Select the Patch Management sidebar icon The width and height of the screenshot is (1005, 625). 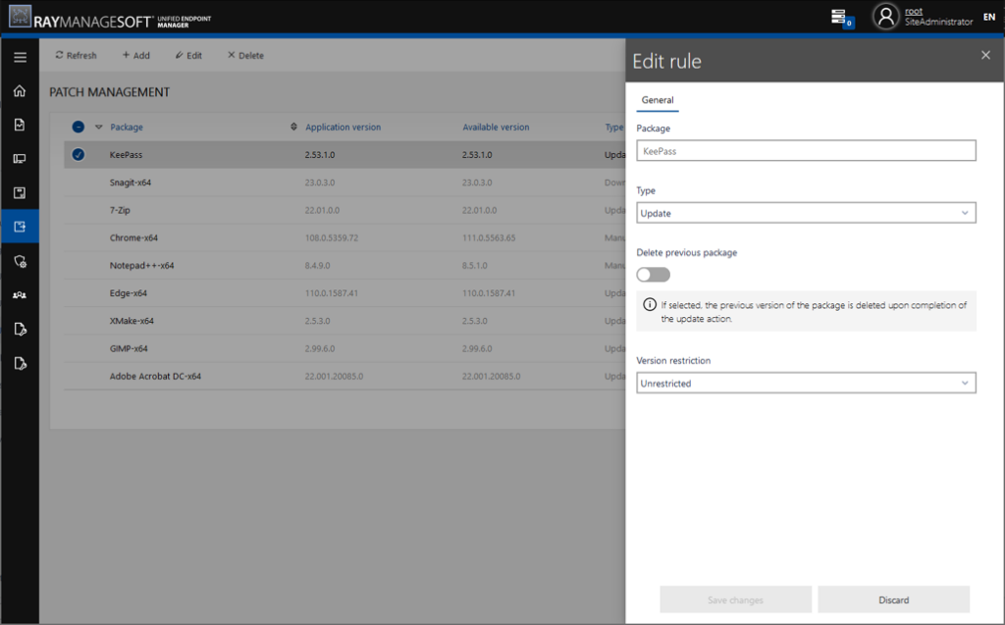[x=20, y=227]
